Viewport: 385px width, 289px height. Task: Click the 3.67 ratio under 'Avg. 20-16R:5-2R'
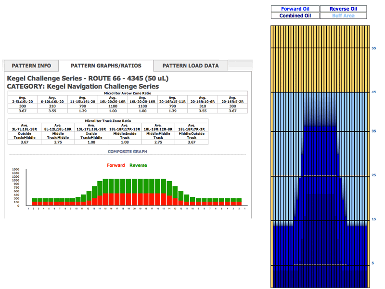(232, 111)
